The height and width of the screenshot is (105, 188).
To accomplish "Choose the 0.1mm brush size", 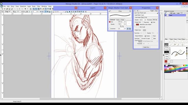I will coord(167,48).
